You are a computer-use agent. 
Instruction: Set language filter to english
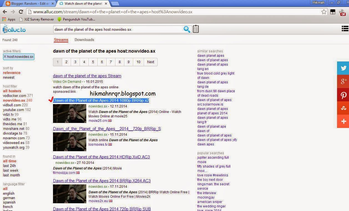point(9,194)
